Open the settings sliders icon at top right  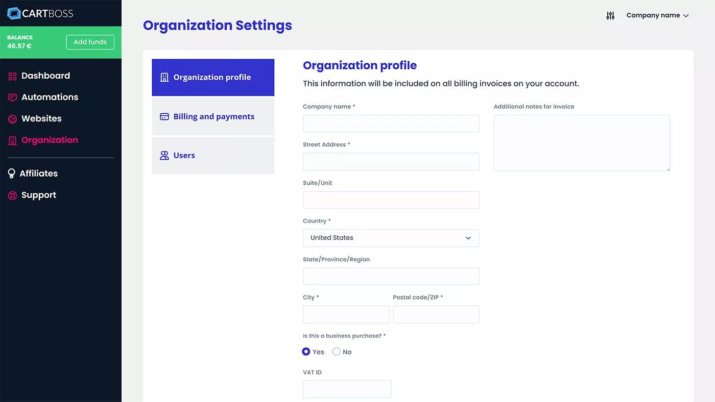coord(610,15)
